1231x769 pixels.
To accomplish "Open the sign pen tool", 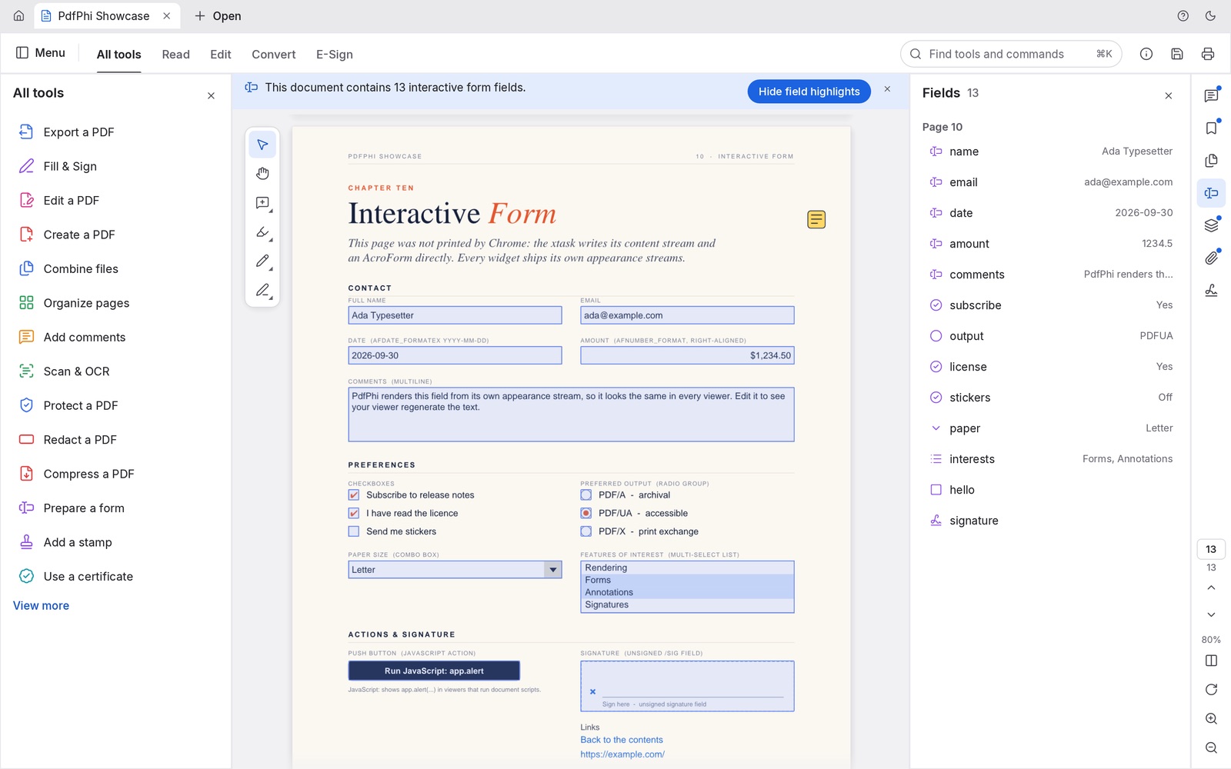I will click(262, 291).
